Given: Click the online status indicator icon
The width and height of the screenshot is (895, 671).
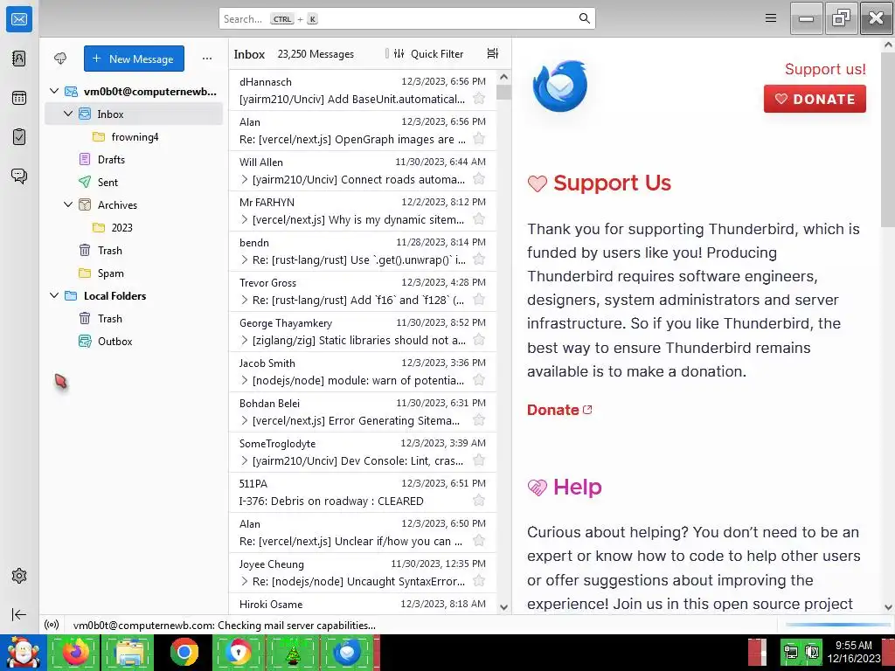Looking at the screenshot, I should (x=52, y=625).
